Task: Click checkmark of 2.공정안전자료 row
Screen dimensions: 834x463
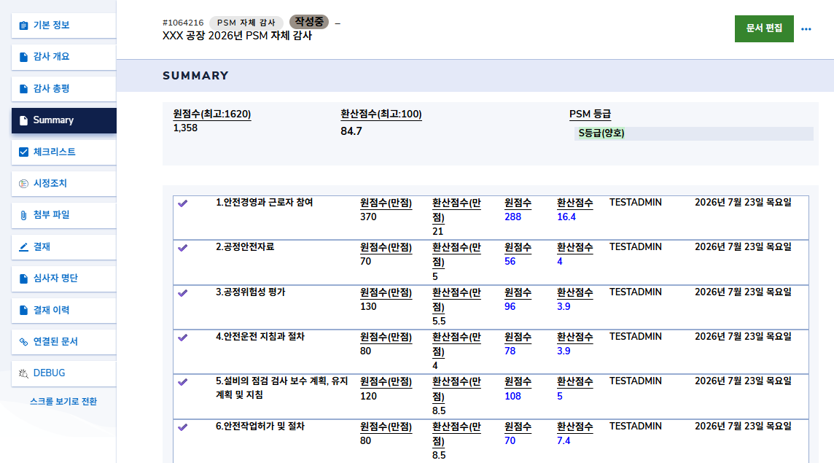Action: 182,247
